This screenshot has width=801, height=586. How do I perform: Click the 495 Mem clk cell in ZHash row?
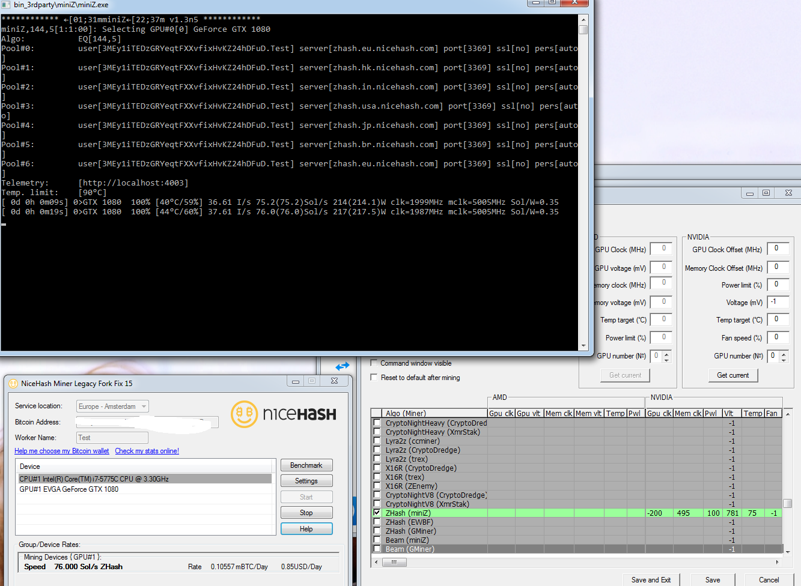click(688, 513)
